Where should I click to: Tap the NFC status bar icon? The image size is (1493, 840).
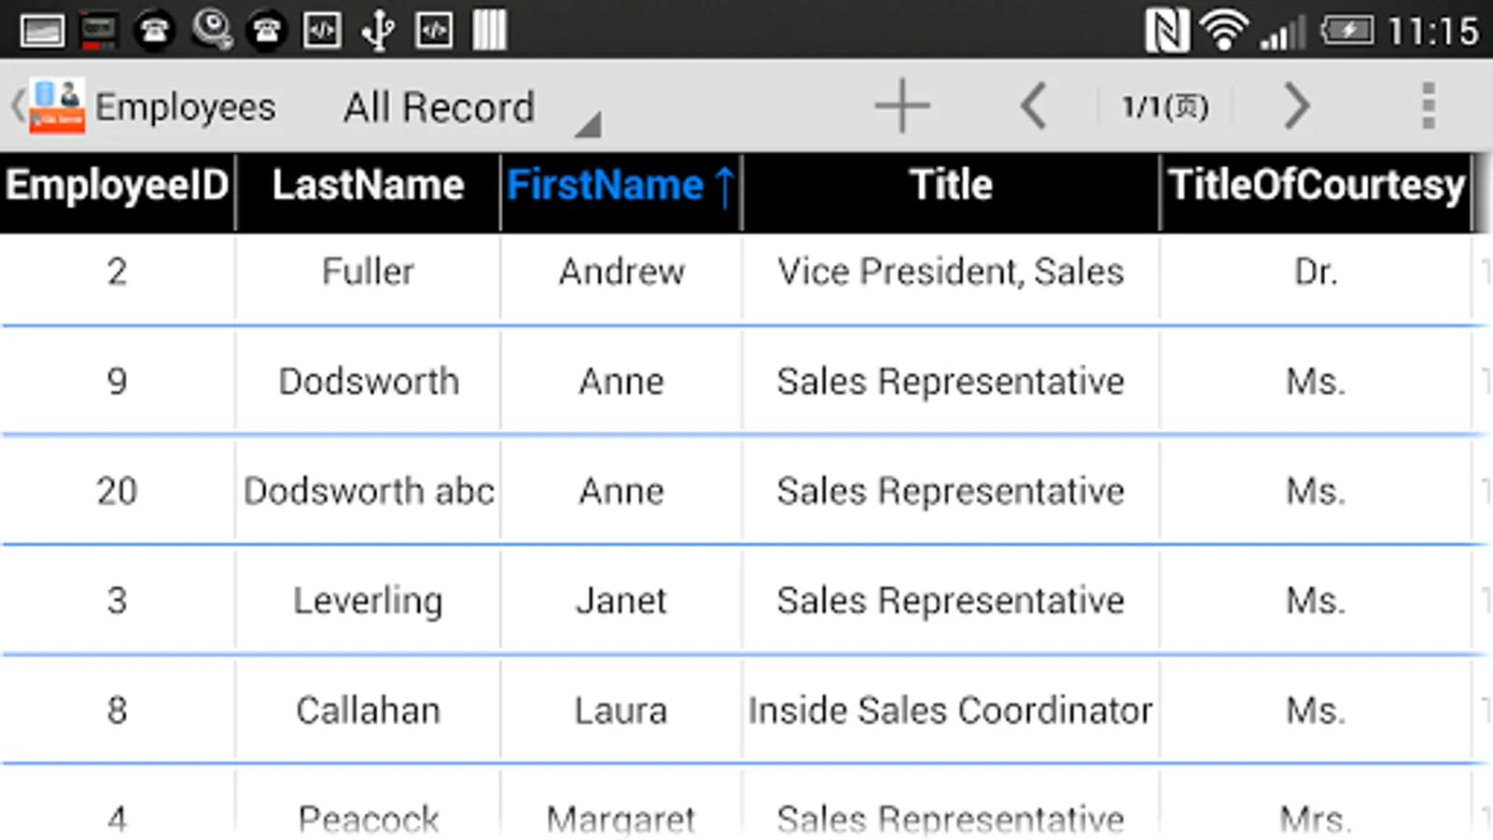pyautogui.click(x=1166, y=32)
